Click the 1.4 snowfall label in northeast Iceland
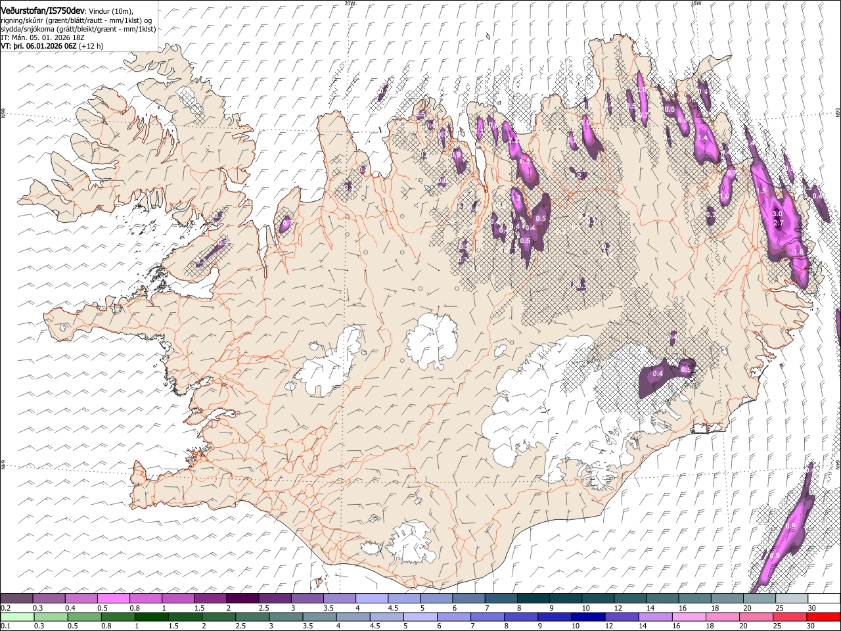The image size is (841, 631). coord(702,138)
